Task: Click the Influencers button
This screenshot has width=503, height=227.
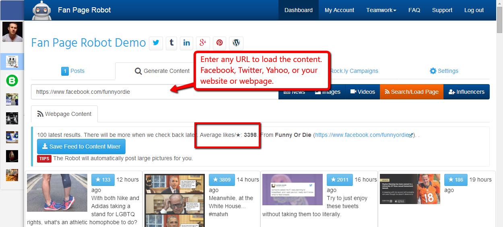Action: [x=466, y=92]
